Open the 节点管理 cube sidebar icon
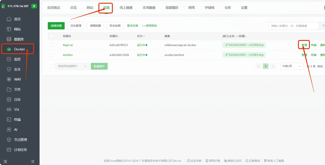This screenshot has height=165, width=325. tap(9, 140)
